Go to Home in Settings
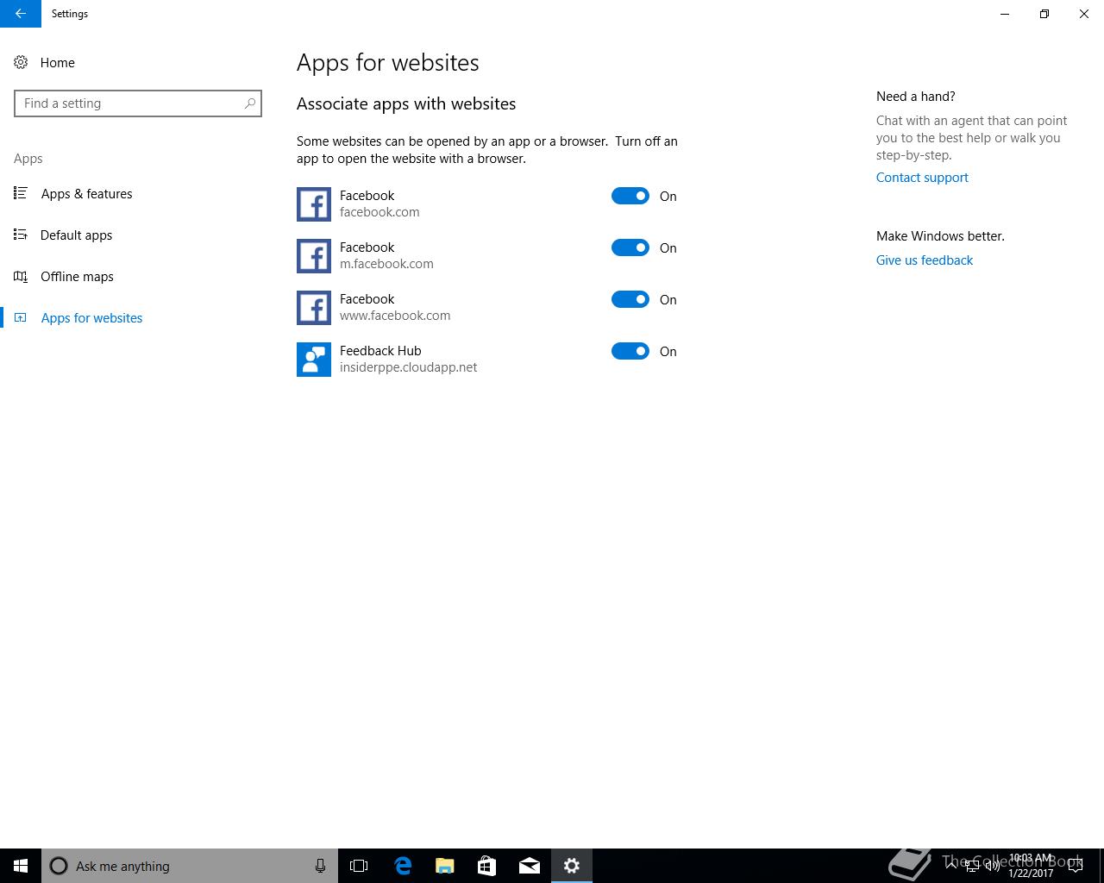 click(x=58, y=62)
